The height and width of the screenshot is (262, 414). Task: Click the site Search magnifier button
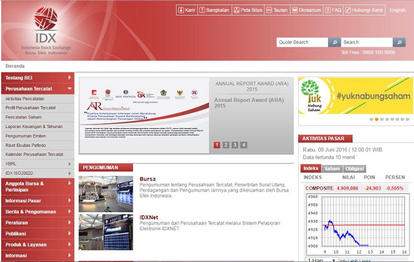coord(399,42)
